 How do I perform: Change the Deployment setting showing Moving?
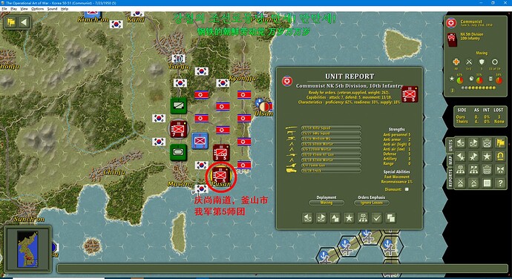click(x=326, y=203)
